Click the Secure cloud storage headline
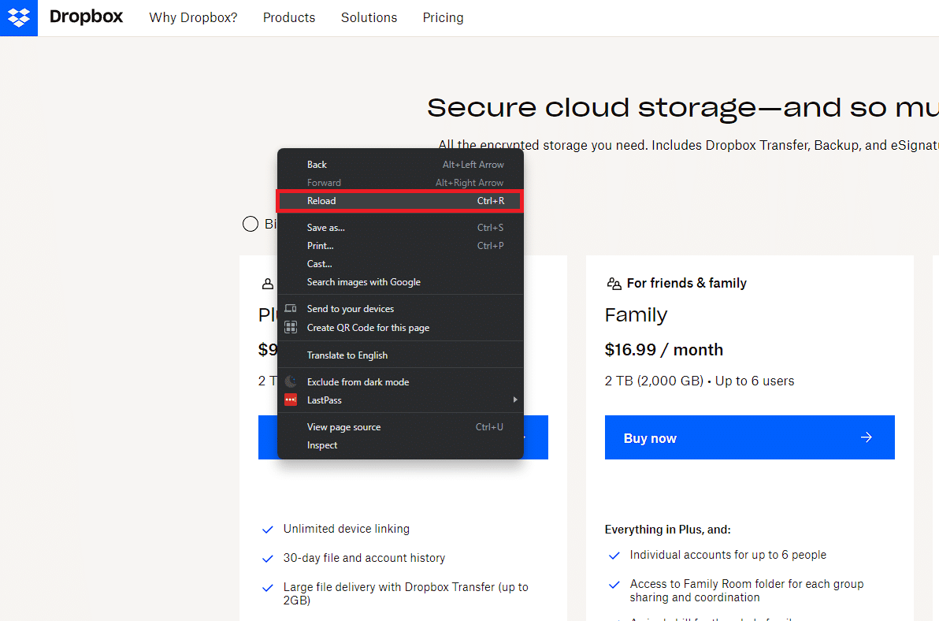Screen dimensions: 939x621 [683, 109]
